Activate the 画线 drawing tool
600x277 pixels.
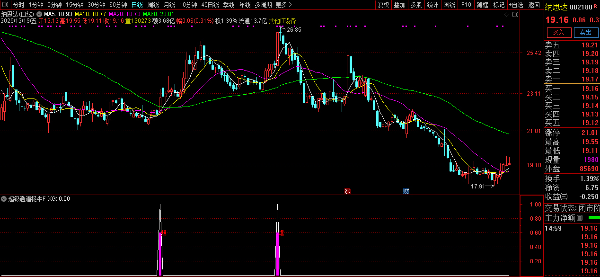[450, 5]
